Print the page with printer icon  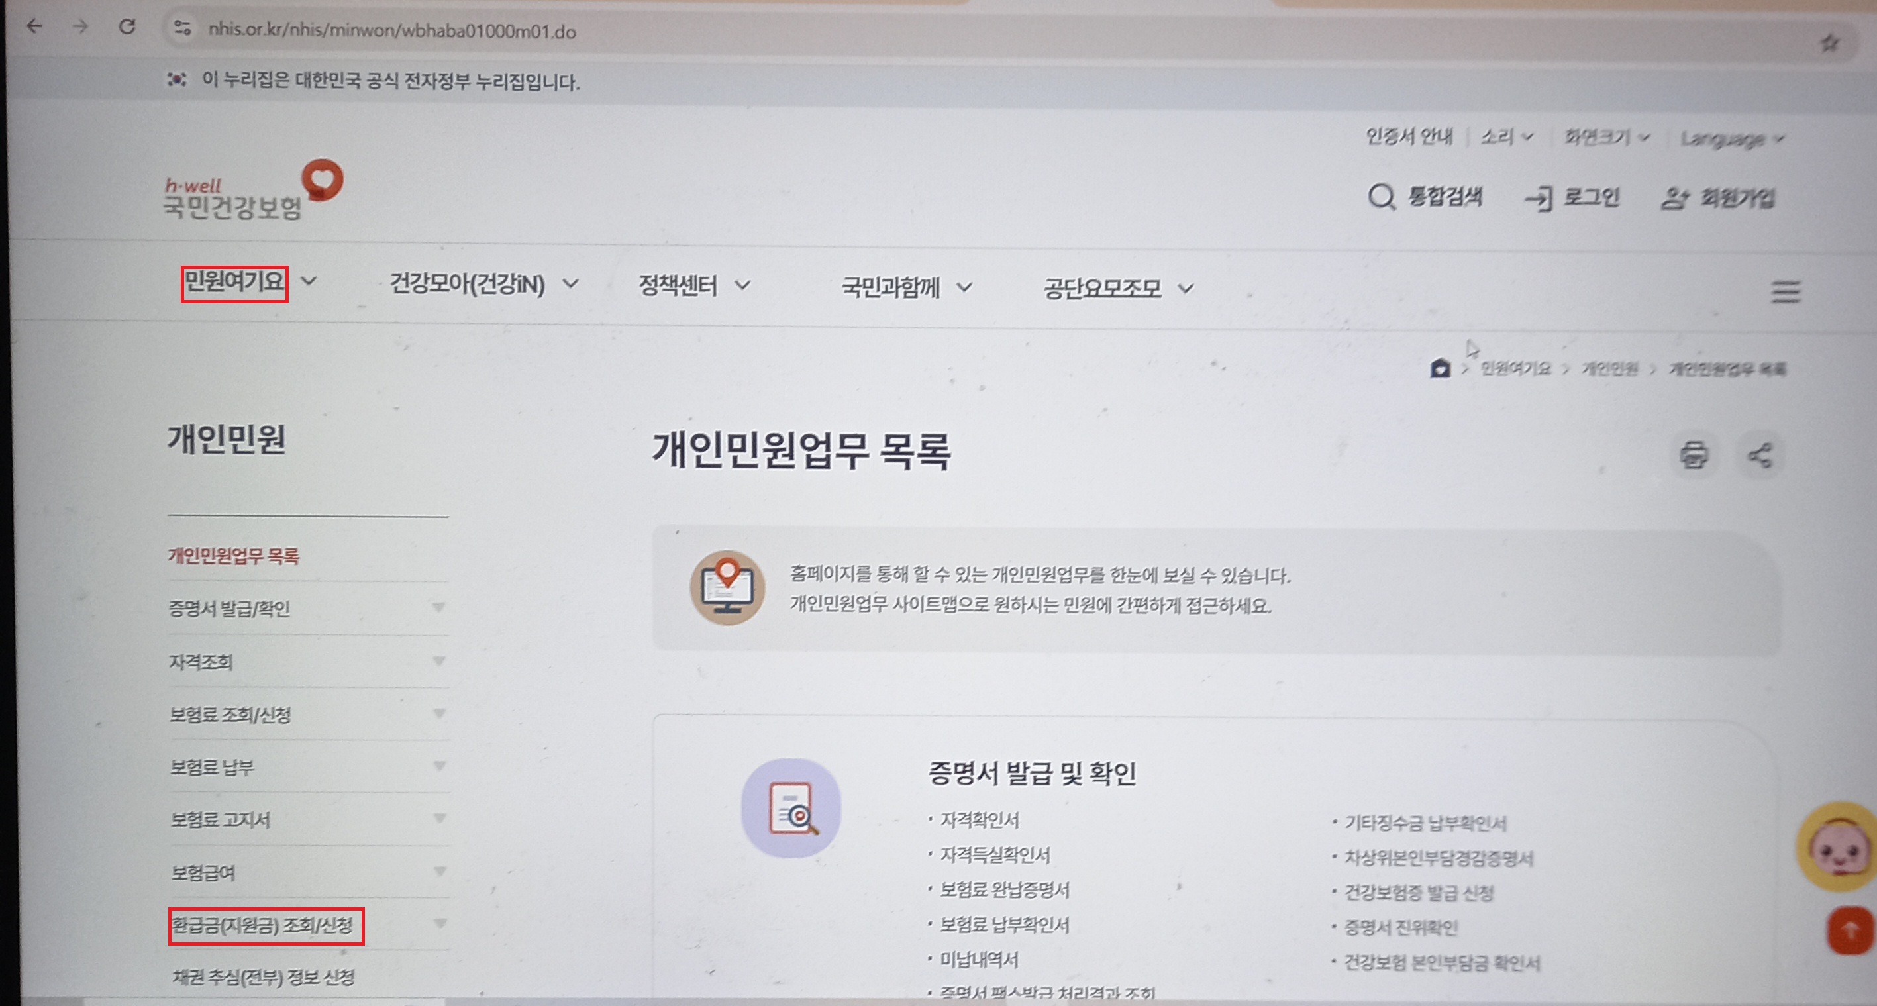point(1694,454)
